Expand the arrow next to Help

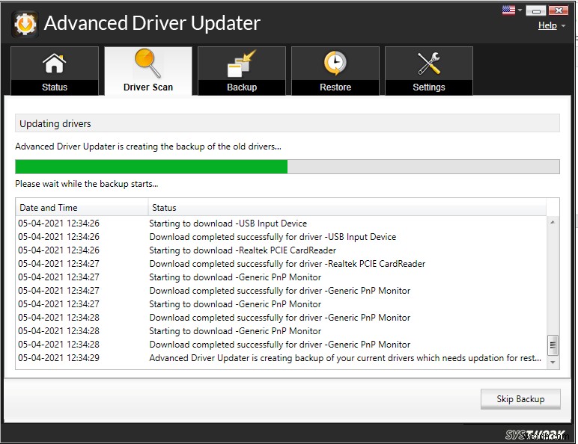[563, 26]
